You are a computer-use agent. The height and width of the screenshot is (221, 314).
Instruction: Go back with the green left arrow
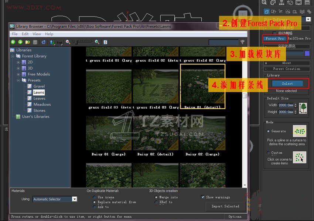[x=13, y=42]
